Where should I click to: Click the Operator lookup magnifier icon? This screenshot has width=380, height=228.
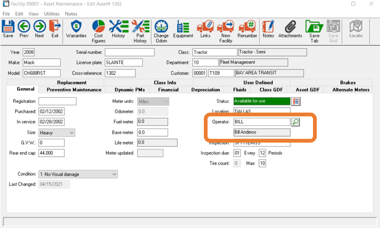coord(296,122)
